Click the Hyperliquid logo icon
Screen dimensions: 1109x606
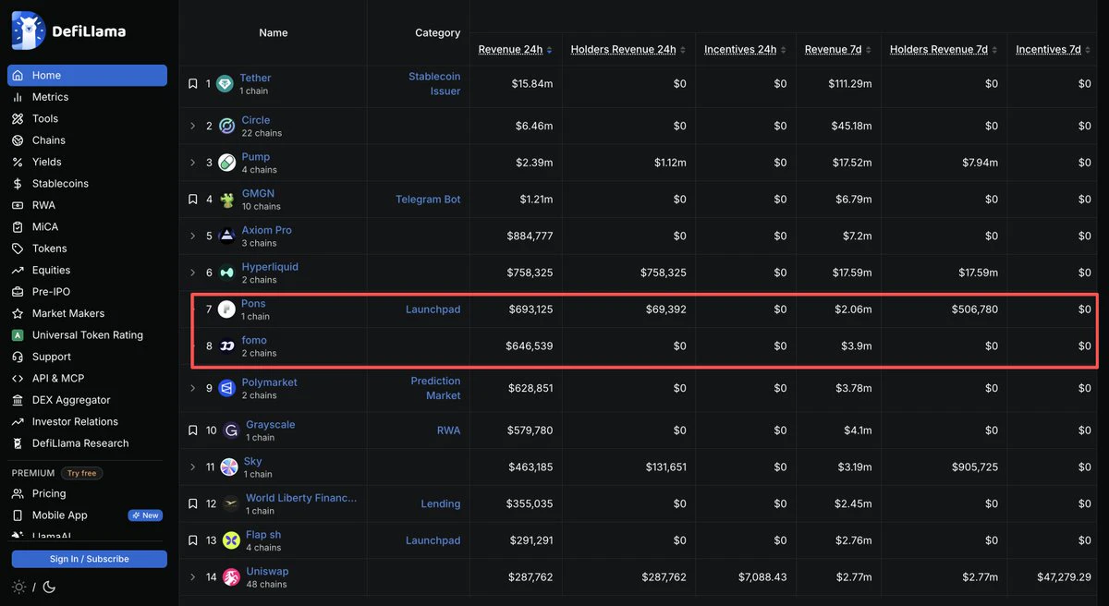click(x=226, y=273)
